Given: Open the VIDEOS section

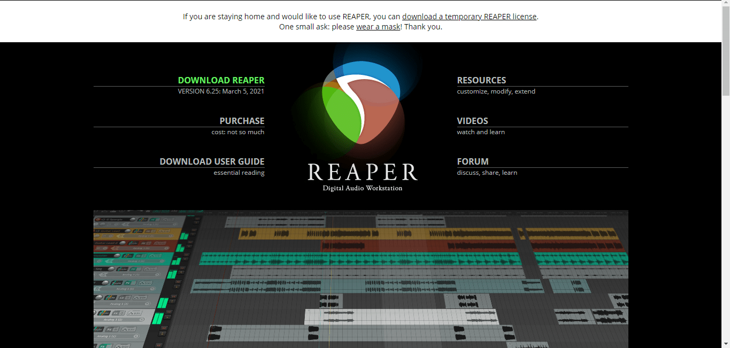Looking at the screenshot, I should click(x=472, y=121).
